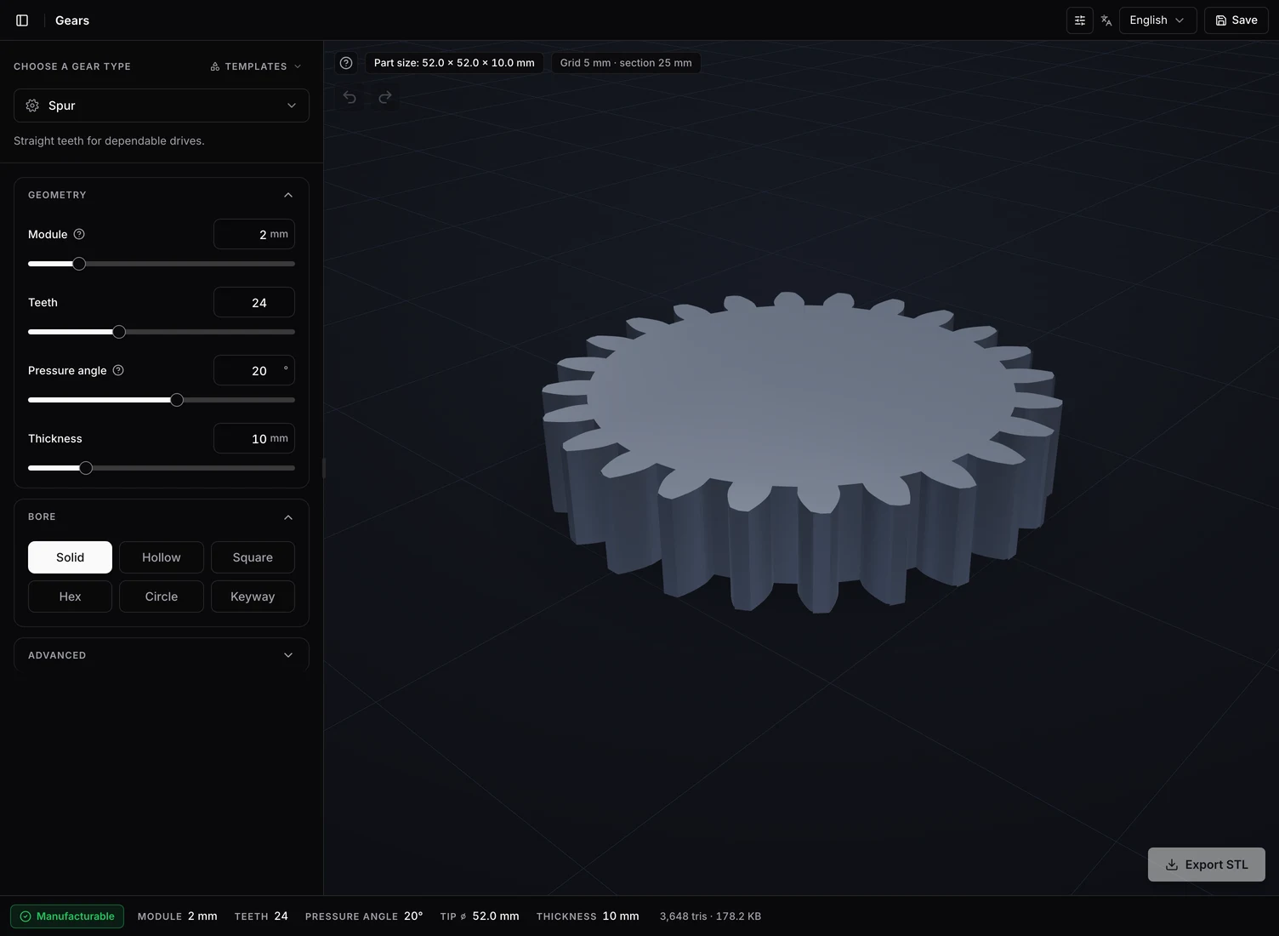
Task: Click the Part size readout
Action: (454, 63)
